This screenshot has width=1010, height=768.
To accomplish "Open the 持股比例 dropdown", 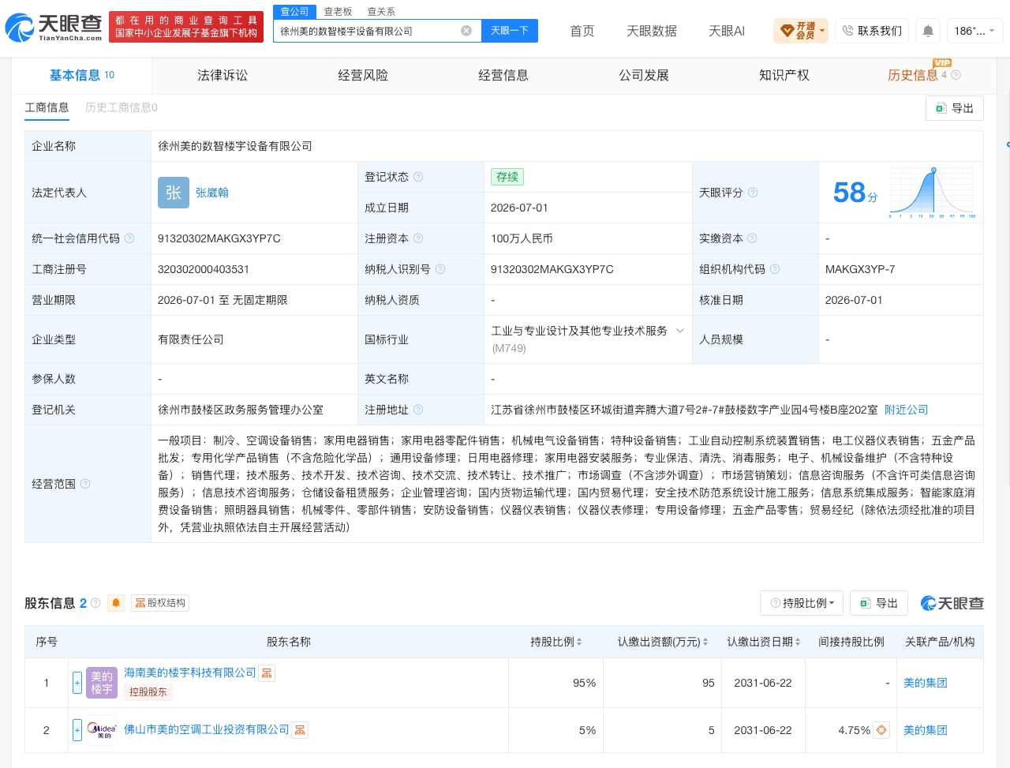I will pos(802,603).
